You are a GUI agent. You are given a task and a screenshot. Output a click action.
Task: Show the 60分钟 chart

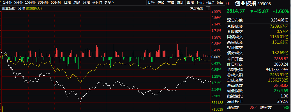point(56,3)
